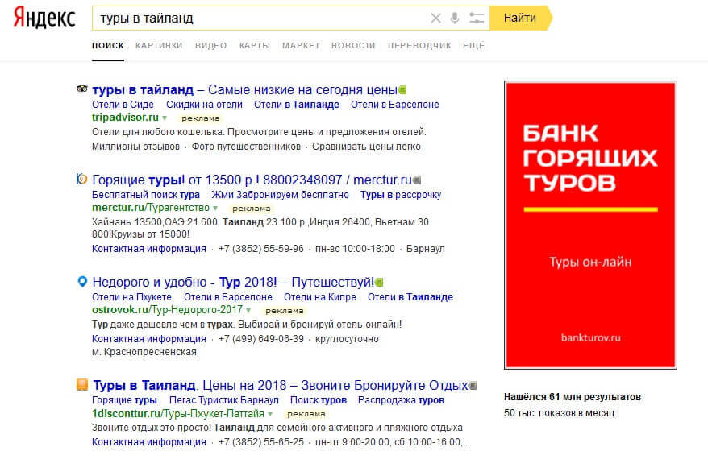Screen dimensions: 708x459
Task: Open the ПЕРЕВОДЧИК tab
Action: 419,46
